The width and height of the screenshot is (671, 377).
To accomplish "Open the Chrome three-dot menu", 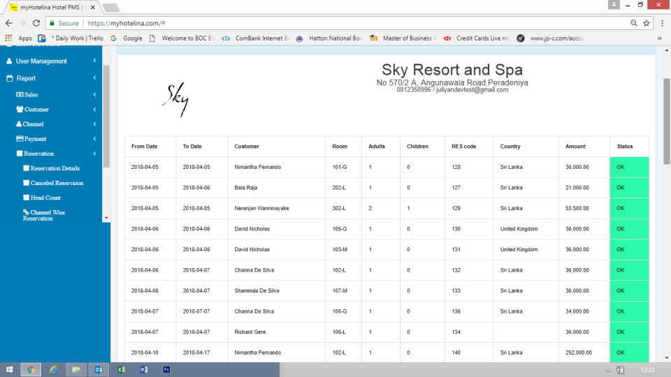I will [x=663, y=23].
